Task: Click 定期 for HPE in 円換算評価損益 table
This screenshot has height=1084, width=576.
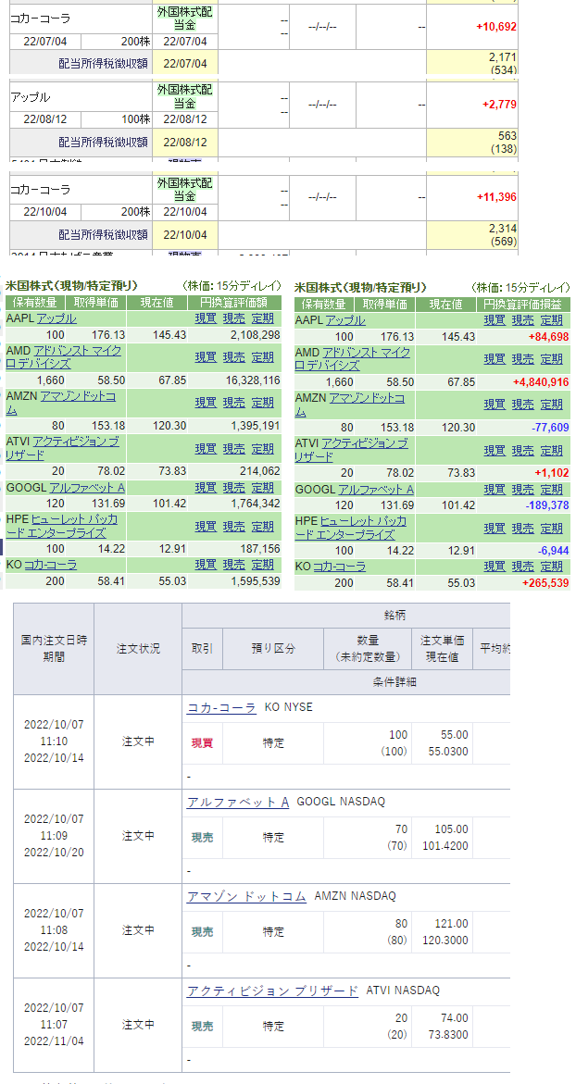Action: point(552,529)
